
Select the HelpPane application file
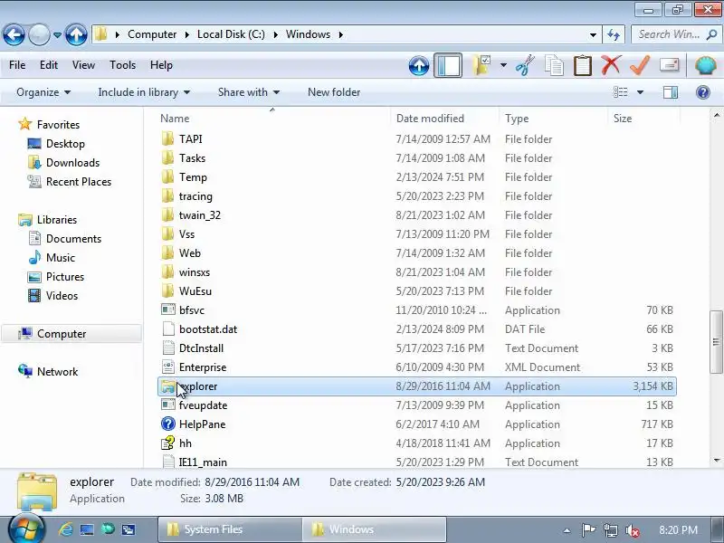tap(417, 424)
